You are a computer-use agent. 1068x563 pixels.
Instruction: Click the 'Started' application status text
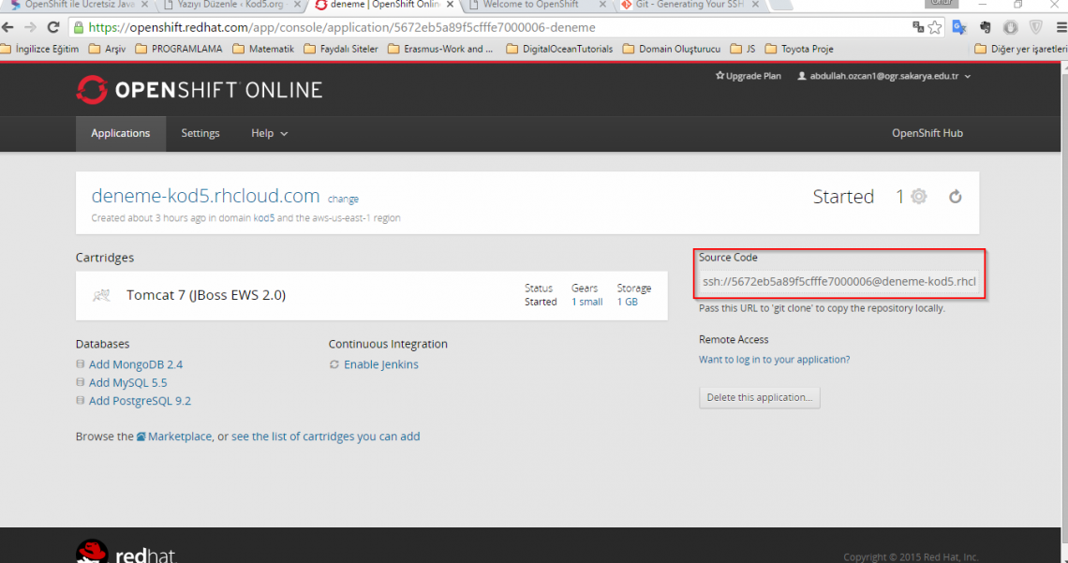tap(843, 197)
